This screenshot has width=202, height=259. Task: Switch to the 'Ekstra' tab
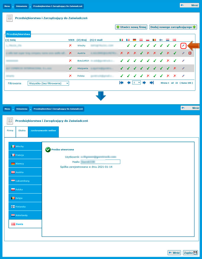pyautogui.click(x=22, y=132)
